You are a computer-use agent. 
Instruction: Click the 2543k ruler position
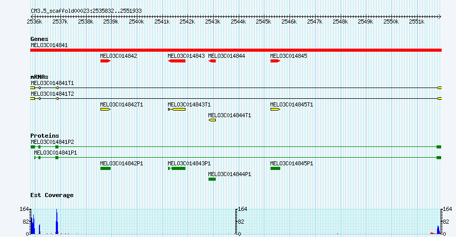(x=213, y=22)
